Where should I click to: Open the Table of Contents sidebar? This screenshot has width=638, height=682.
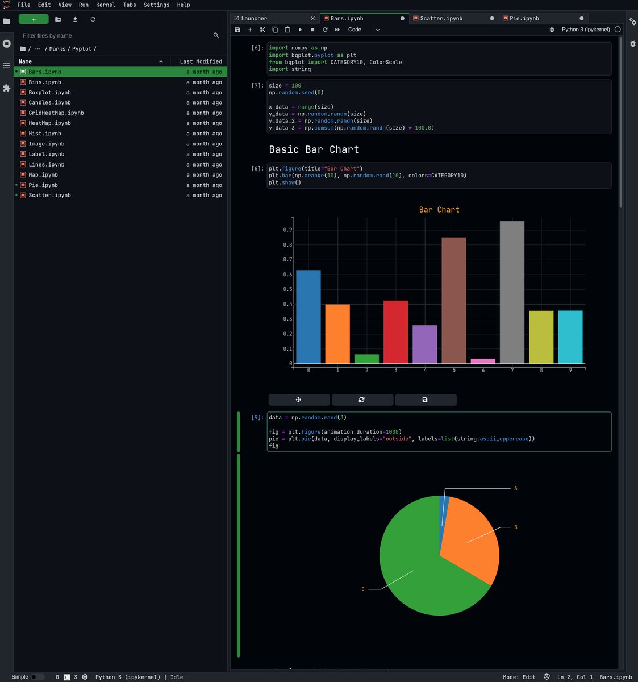pyautogui.click(x=7, y=65)
